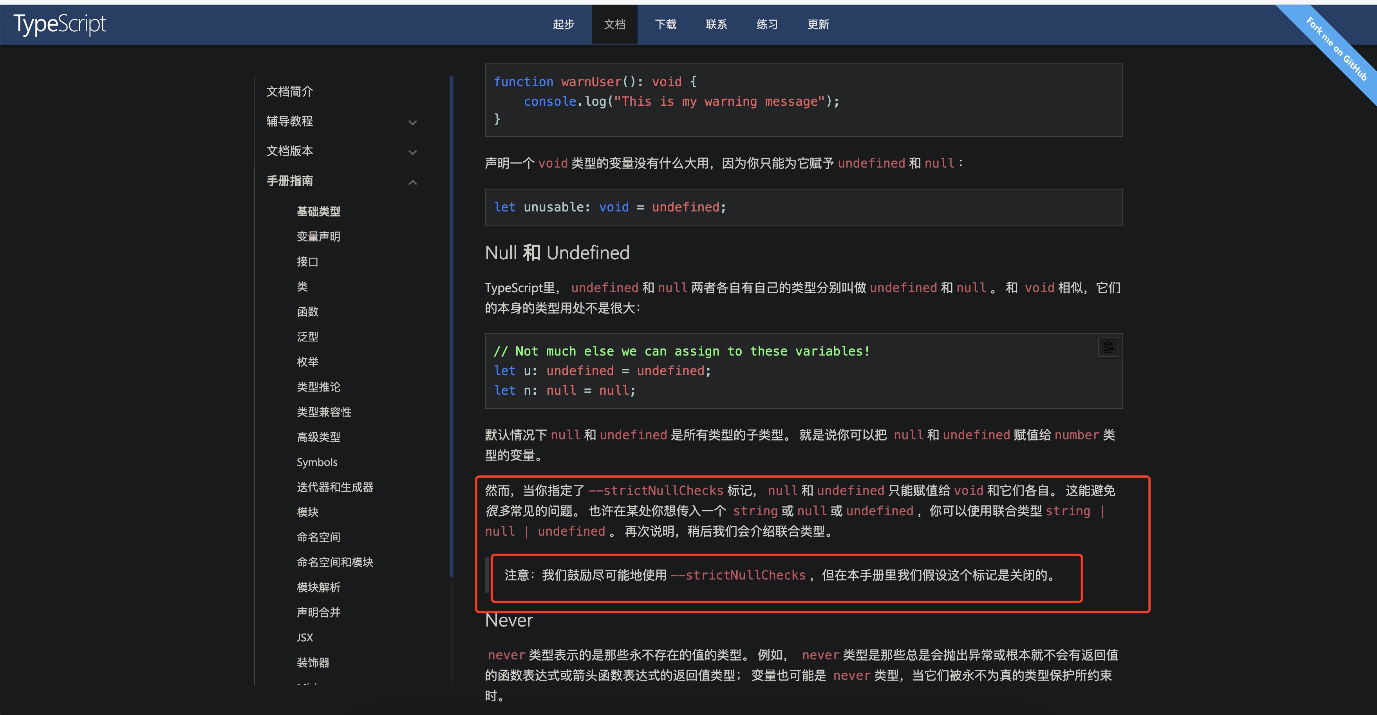Expand the 辅导教程 section chevron
This screenshot has height=715, width=1377.
coord(413,123)
